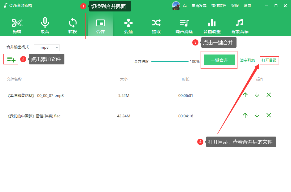
Task: Open the 操作教程 tutorial
Action: 219,5
